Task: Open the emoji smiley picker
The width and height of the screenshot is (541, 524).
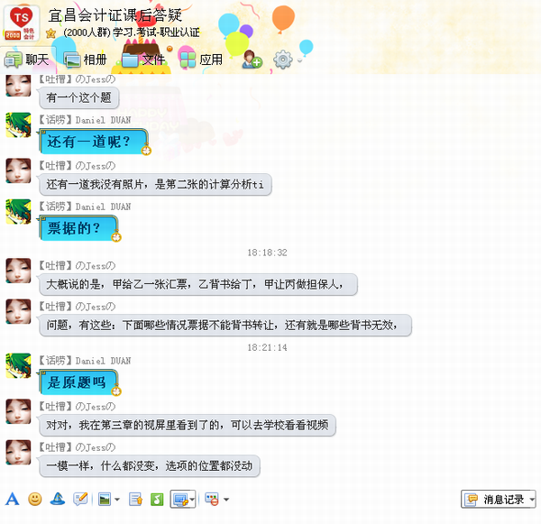Action: (35, 499)
